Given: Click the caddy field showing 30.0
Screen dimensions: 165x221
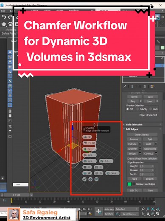Looking at the screenshot, I should (112, 173).
